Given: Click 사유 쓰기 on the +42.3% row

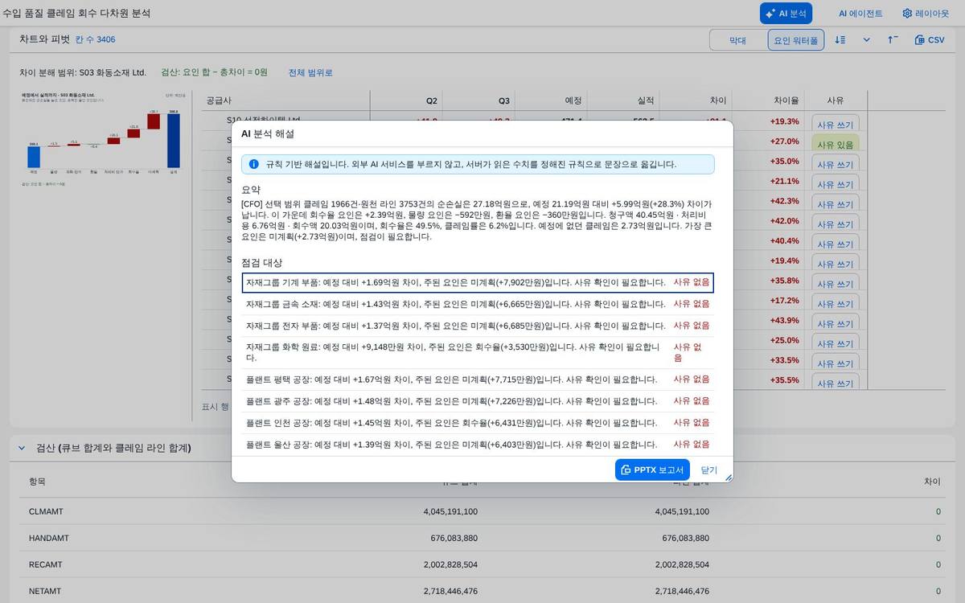Looking at the screenshot, I should pos(836,204).
